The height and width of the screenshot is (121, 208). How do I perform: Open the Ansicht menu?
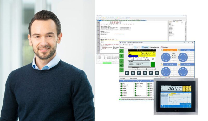131,45
